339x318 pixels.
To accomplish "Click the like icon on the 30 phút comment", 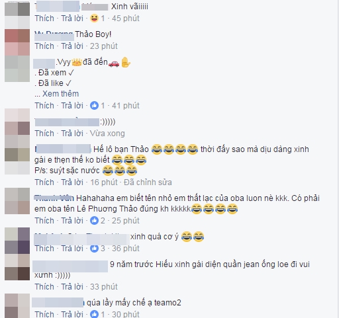I will [x=94, y=314].
